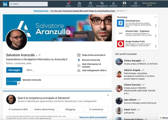This screenshot has height=120, width=168.
Task: Go to Home in the navigation bar
Action: tap(68, 4)
